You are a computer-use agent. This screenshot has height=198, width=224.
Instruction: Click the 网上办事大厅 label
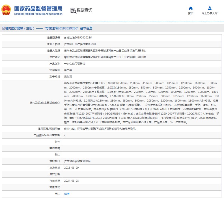tap(210, 13)
